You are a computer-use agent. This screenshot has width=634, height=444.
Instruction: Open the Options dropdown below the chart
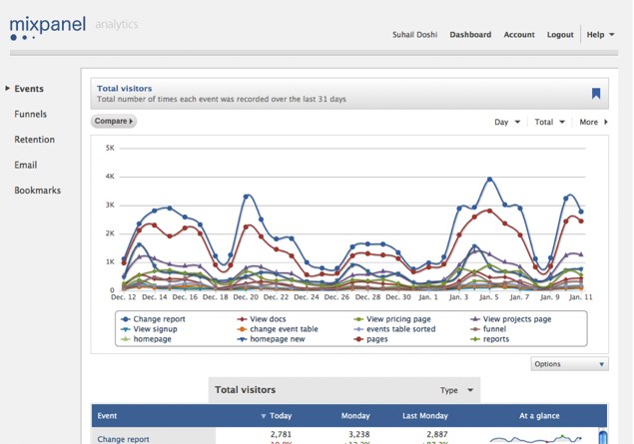(569, 364)
